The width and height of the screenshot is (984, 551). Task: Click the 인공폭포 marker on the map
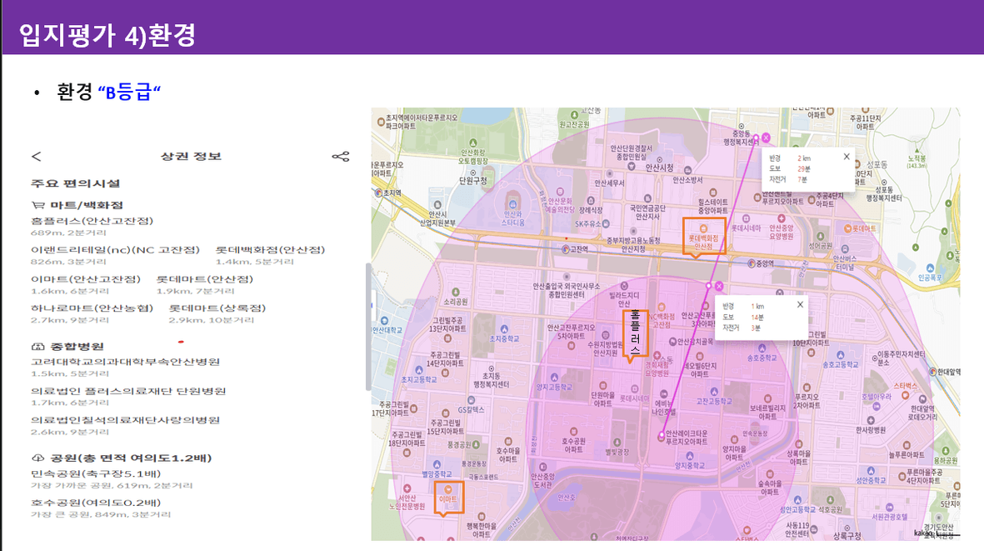(x=929, y=268)
